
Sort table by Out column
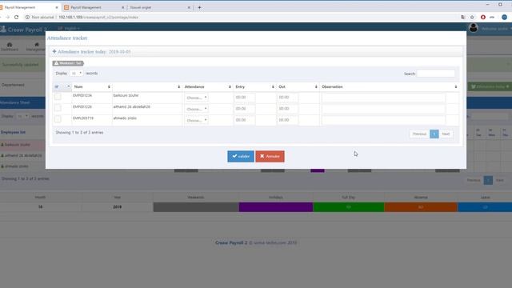pyautogui.click(x=298, y=87)
